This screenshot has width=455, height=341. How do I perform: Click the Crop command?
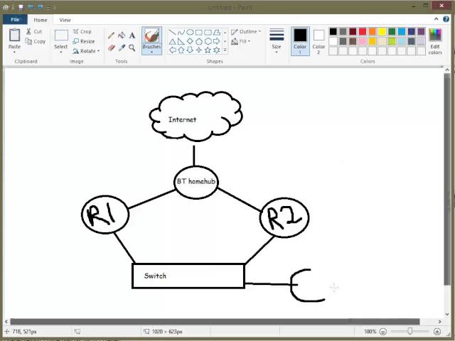click(82, 31)
